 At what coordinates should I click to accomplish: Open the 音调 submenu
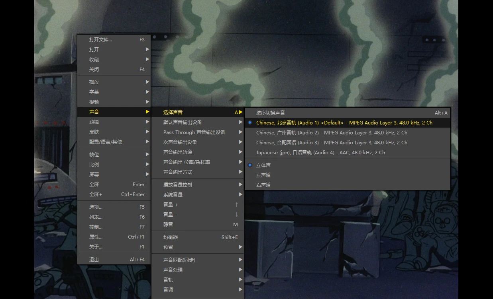[x=198, y=289]
